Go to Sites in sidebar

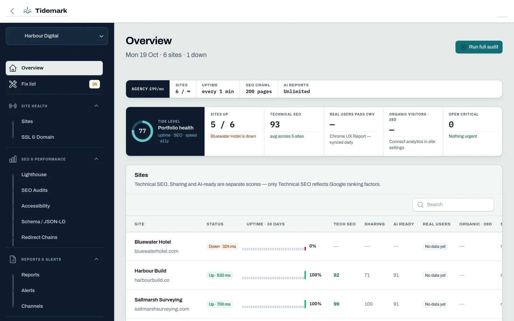(x=27, y=121)
